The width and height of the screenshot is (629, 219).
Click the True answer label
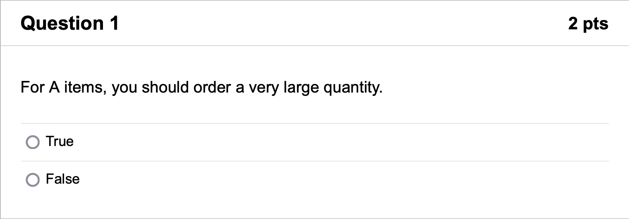(60, 142)
